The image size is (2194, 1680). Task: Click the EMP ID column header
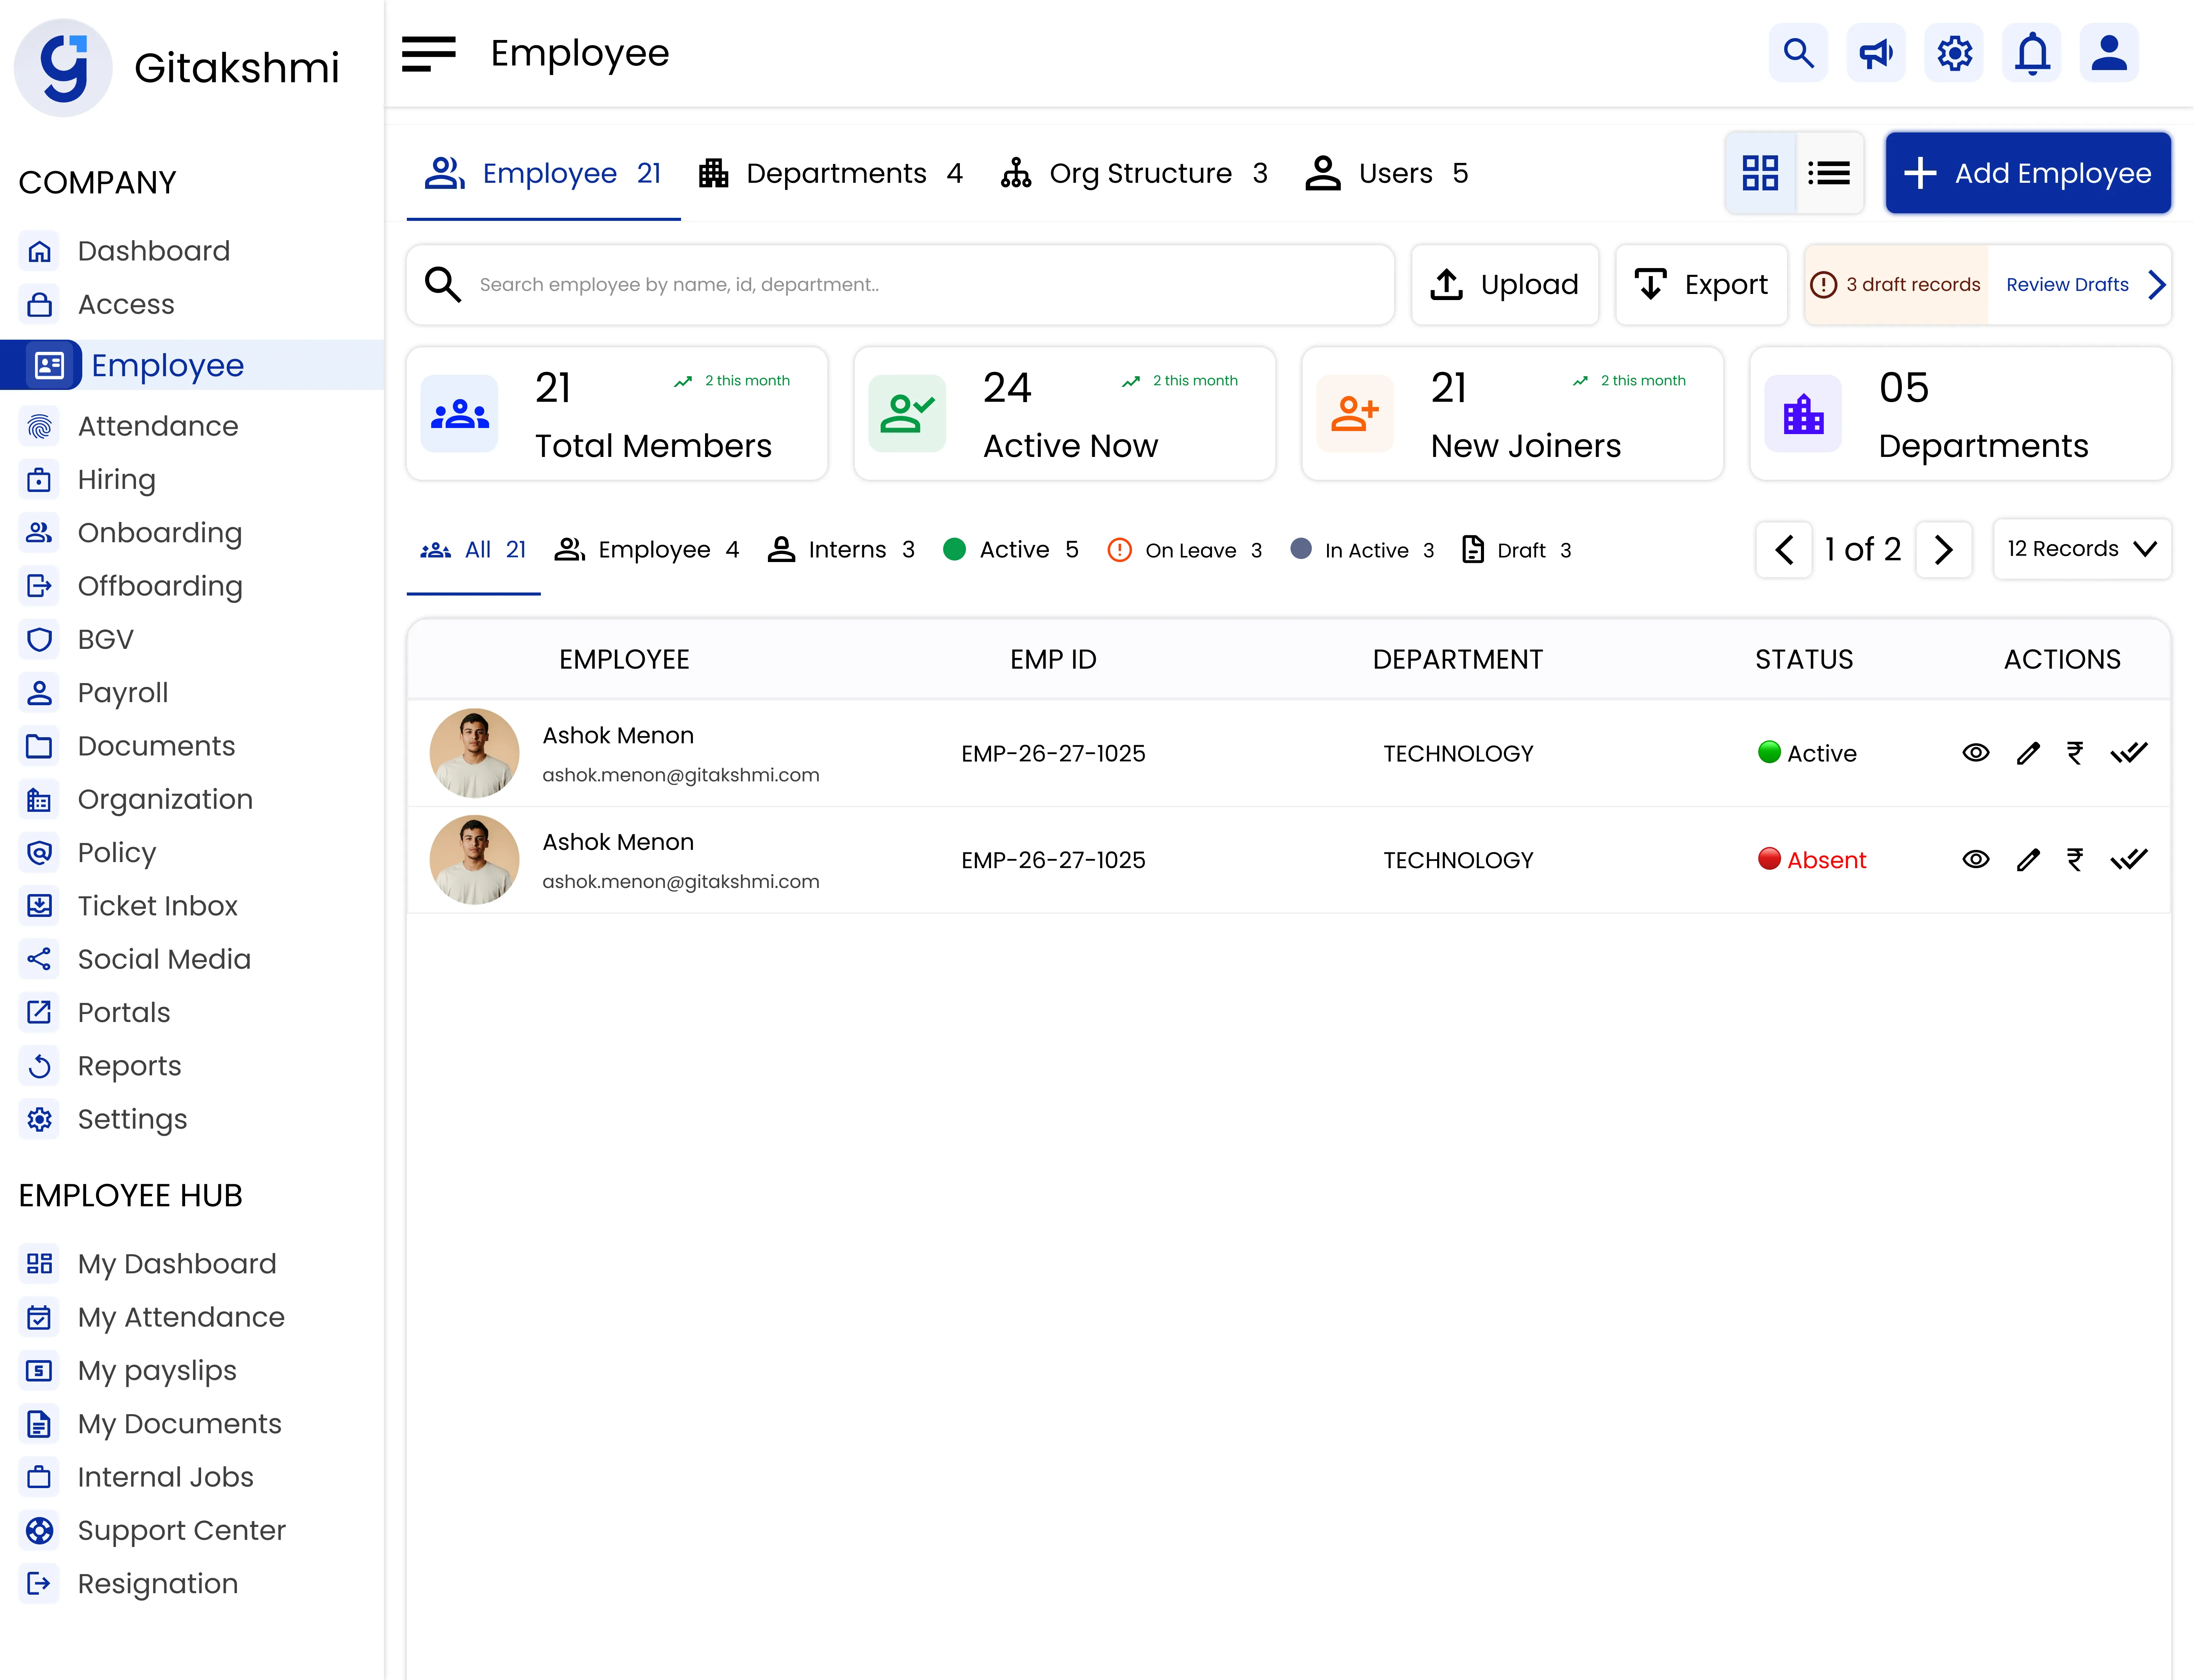pyautogui.click(x=1054, y=660)
